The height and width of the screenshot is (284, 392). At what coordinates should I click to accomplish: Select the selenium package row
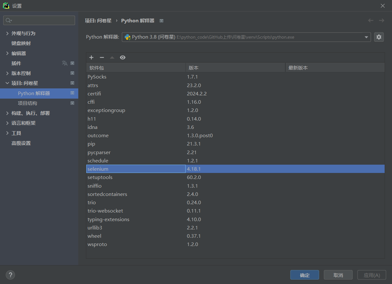[235, 169]
